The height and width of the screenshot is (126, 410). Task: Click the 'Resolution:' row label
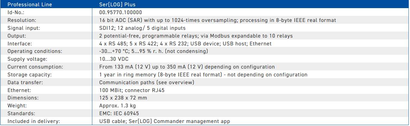pos(22,20)
